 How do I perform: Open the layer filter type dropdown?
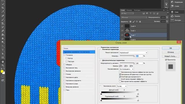point(127,14)
